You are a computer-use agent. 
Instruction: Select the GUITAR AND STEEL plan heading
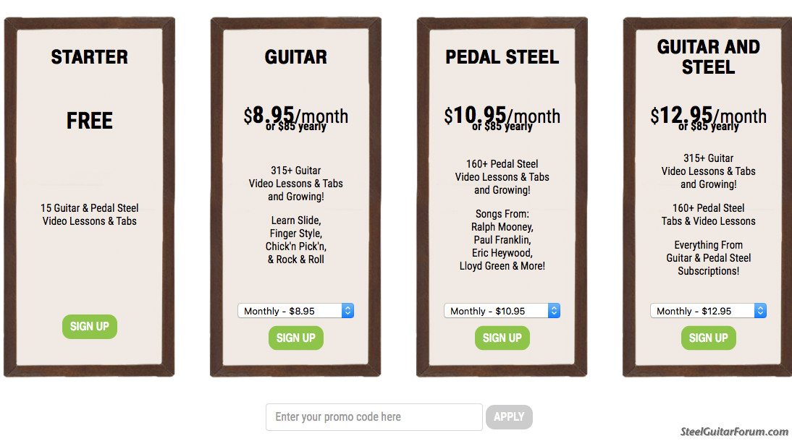click(708, 57)
